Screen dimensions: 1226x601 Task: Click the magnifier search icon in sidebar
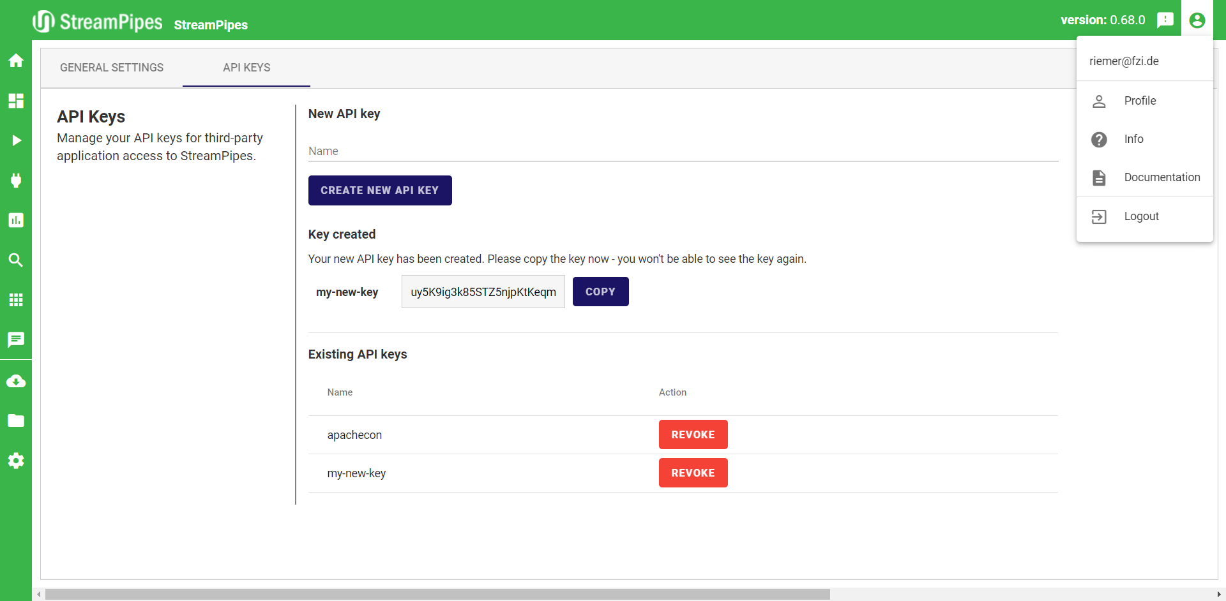click(x=16, y=260)
